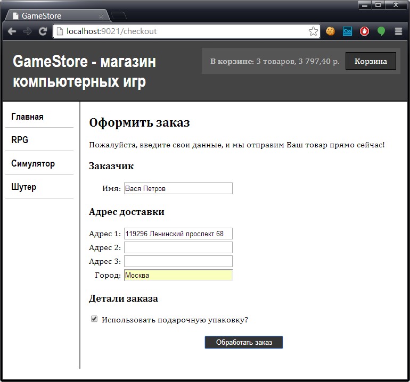Screen dimensions: 410x382
Task: Open the green balloon extension icon
Action: click(381, 31)
